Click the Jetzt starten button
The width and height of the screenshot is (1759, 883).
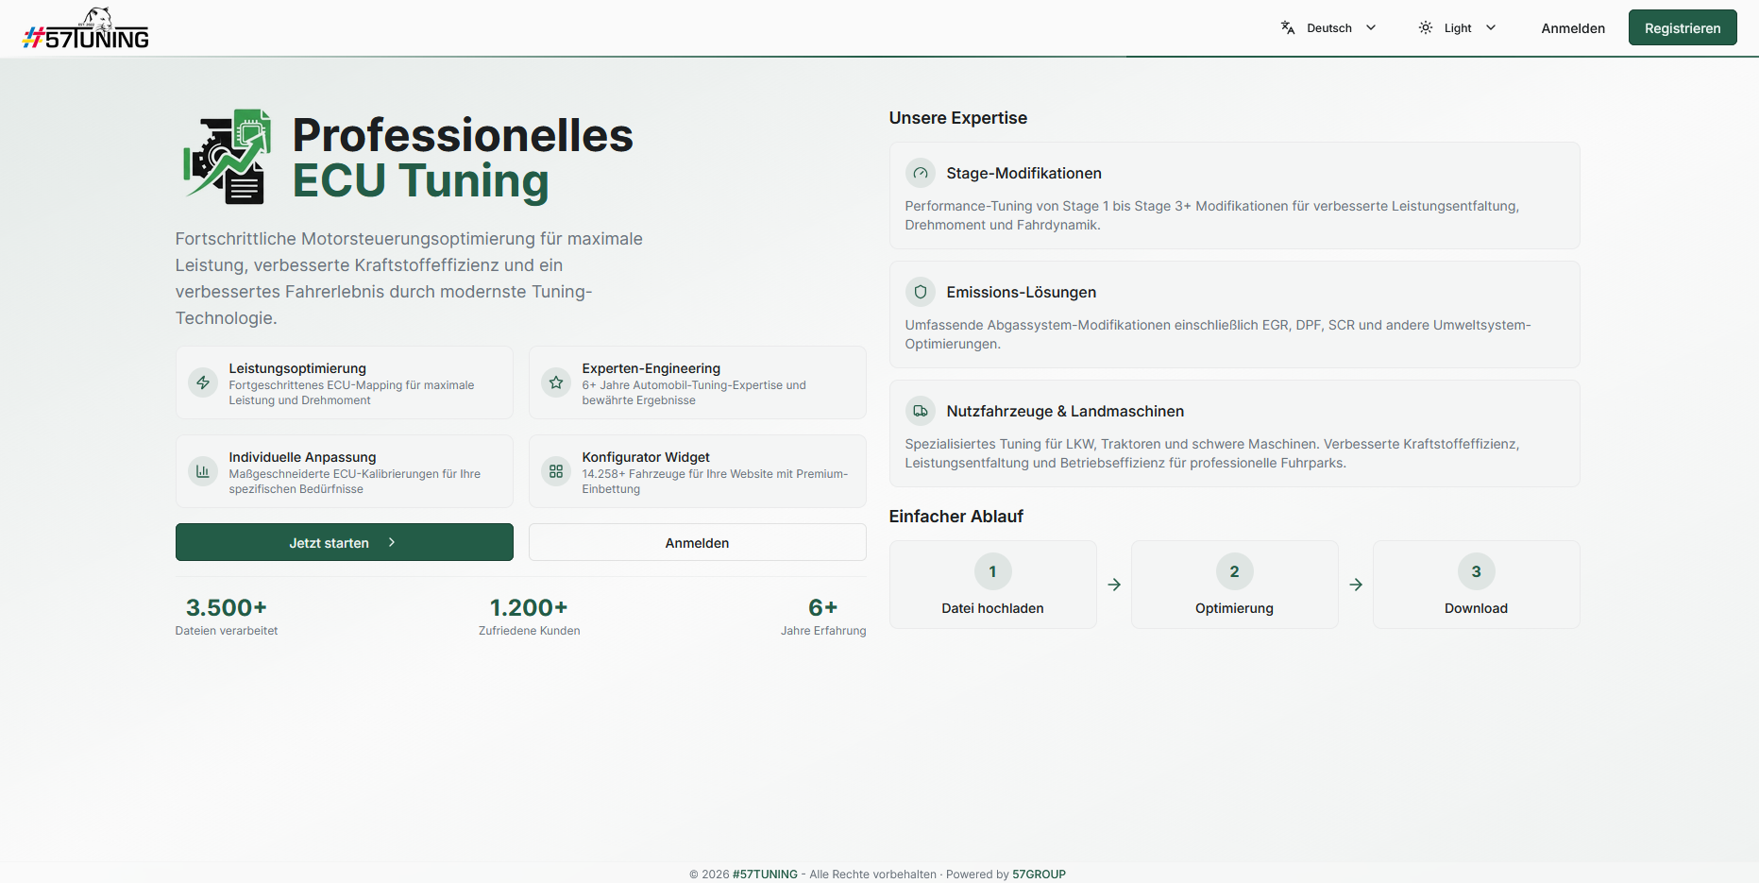click(344, 543)
